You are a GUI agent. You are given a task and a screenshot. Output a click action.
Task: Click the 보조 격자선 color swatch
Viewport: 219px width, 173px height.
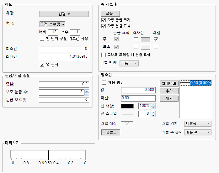coord(146,47)
